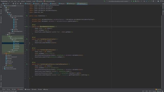Select StateTests in the project tree
Image resolution: width=164 pixels, height=92 pixels.
click(x=16, y=43)
